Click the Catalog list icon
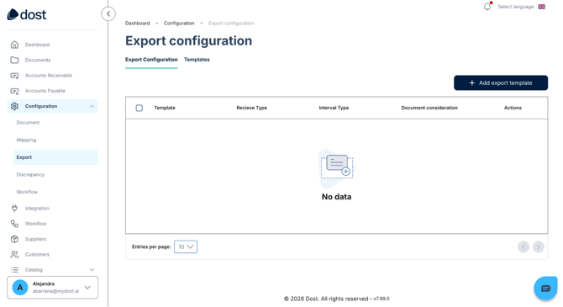The height and width of the screenshot is (307, 563). 14,270
